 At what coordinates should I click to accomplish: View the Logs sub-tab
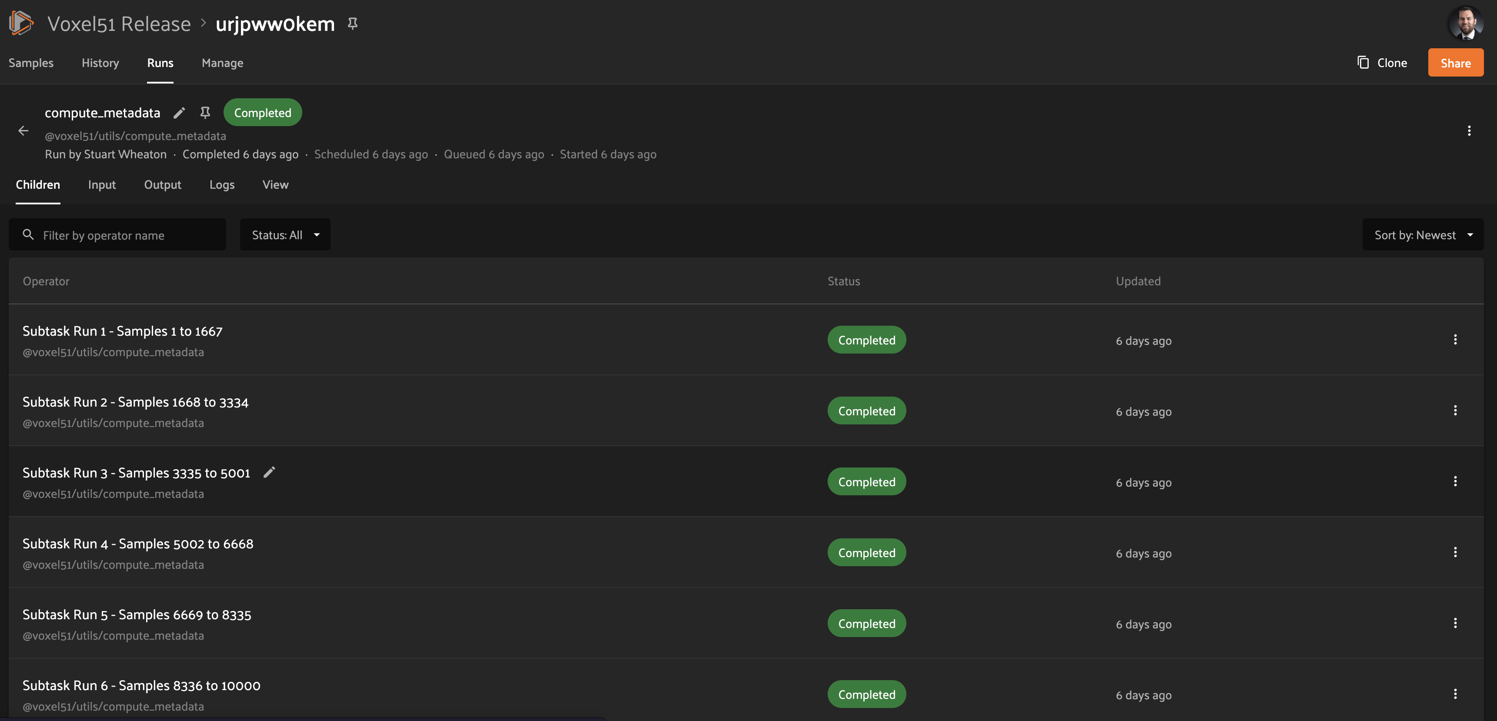[x=222, y=185]
